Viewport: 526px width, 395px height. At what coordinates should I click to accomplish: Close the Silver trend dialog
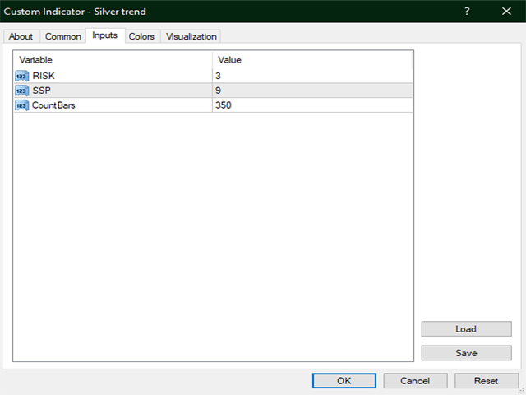pos(505,12)
